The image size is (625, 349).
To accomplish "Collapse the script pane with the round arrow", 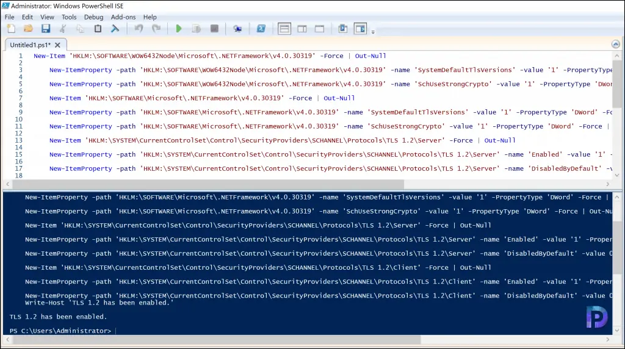I will click(x=616, y=44).
